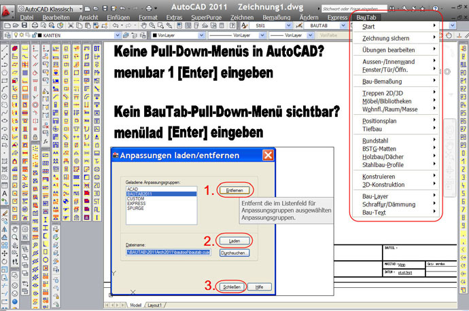The height and width of the screenshot is (311, 469).
Task: Activate the Pan hand tool
Action: point(144,26)
